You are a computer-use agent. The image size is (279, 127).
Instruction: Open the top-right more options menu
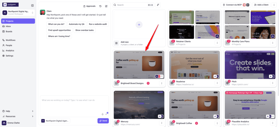[274, 5]
